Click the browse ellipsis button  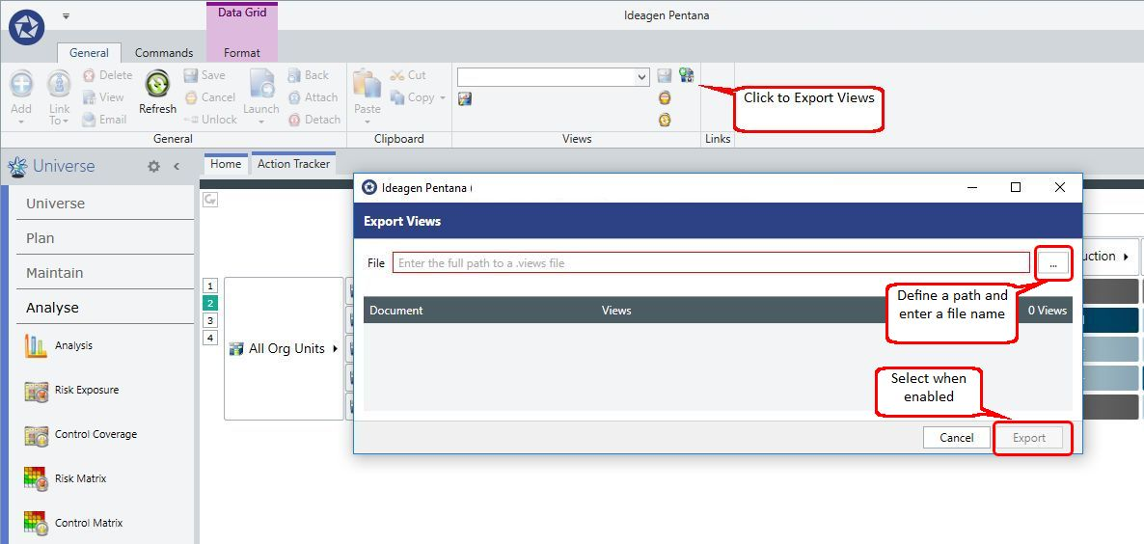[1053, 264]
